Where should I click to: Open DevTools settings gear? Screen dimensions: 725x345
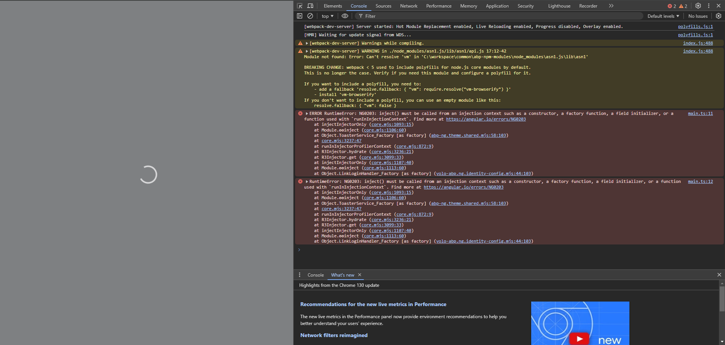[698, 6]
